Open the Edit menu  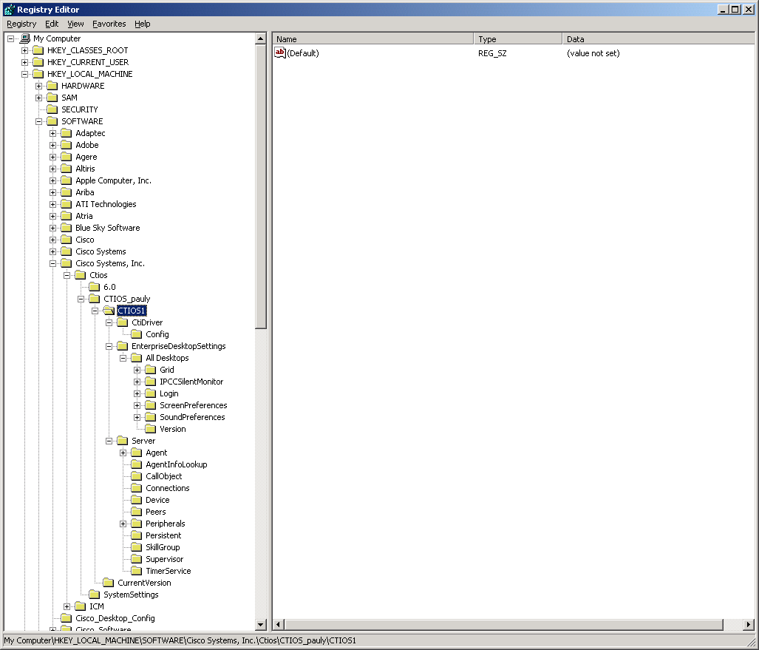pos(52,24)
